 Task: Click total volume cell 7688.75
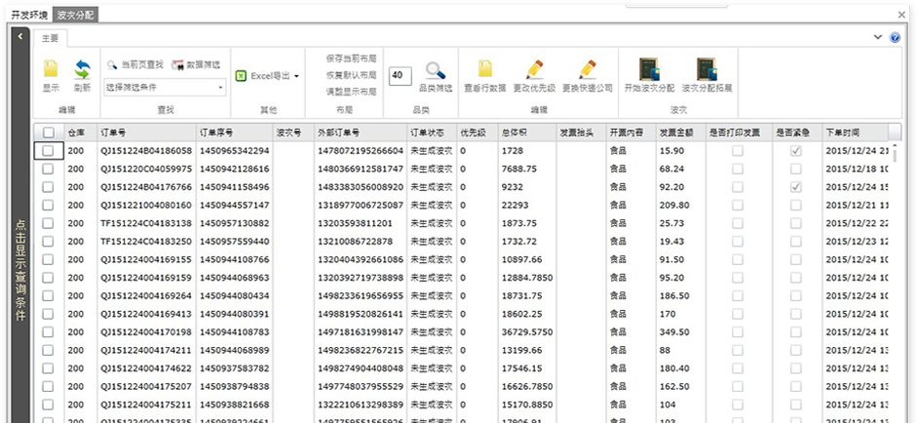519,169
